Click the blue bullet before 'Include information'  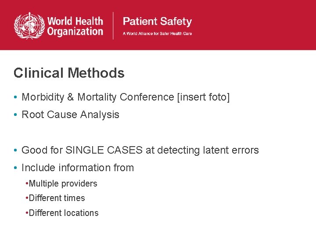tap(15, 168)
